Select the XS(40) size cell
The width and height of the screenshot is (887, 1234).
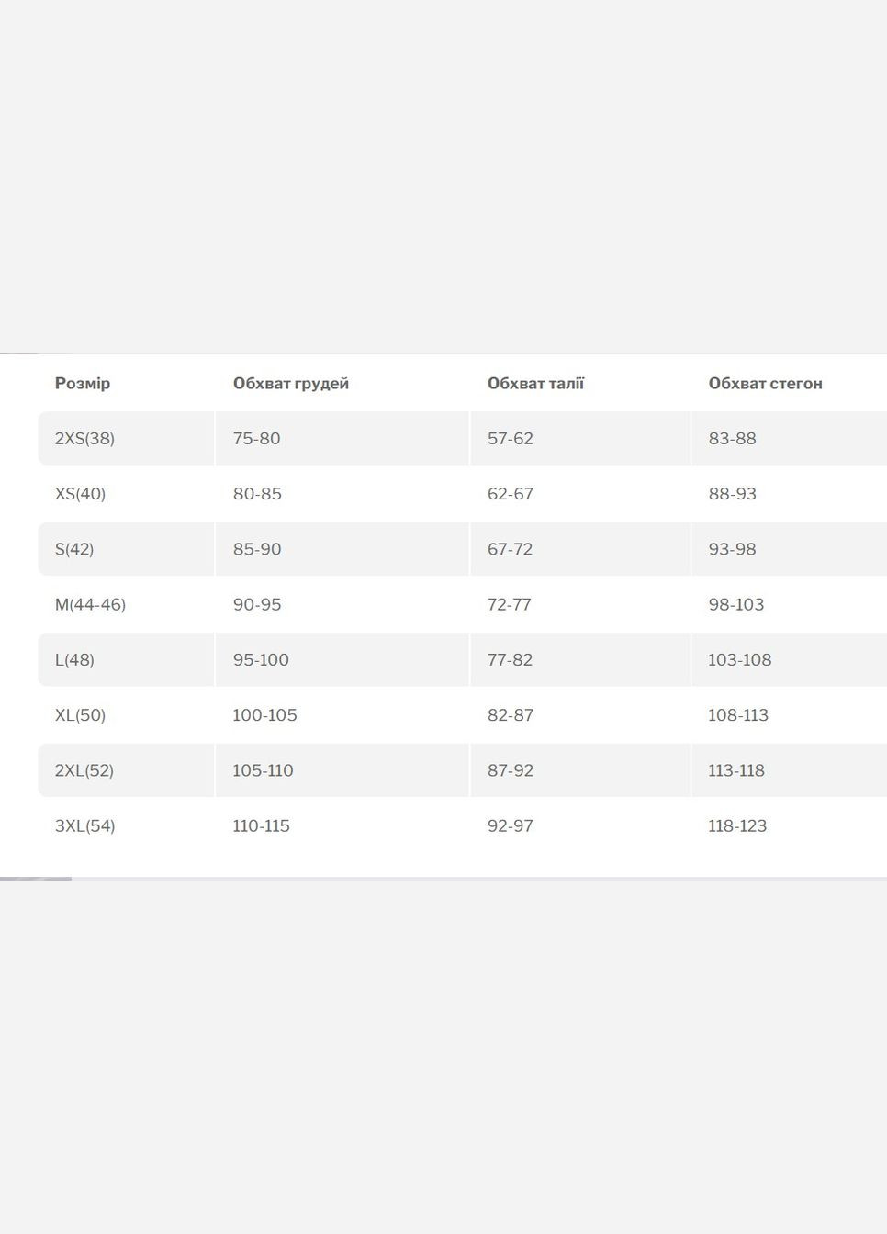click(80, 494)
